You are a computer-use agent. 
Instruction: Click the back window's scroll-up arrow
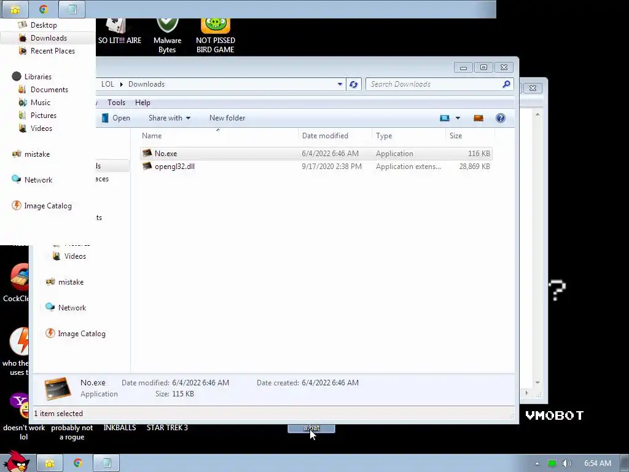click(x=537, y=114)
